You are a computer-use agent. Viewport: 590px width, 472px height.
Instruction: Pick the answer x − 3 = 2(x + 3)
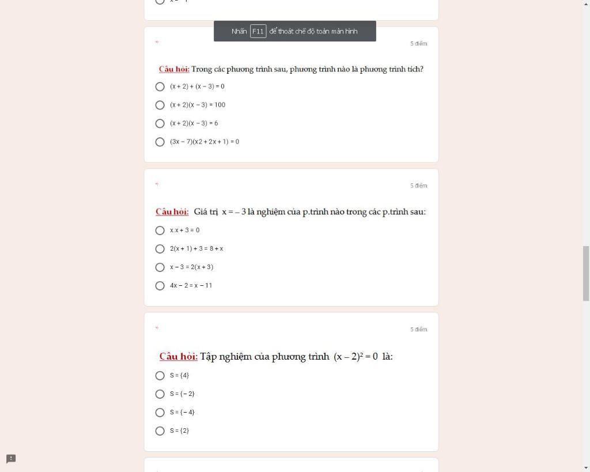[160, 267]
